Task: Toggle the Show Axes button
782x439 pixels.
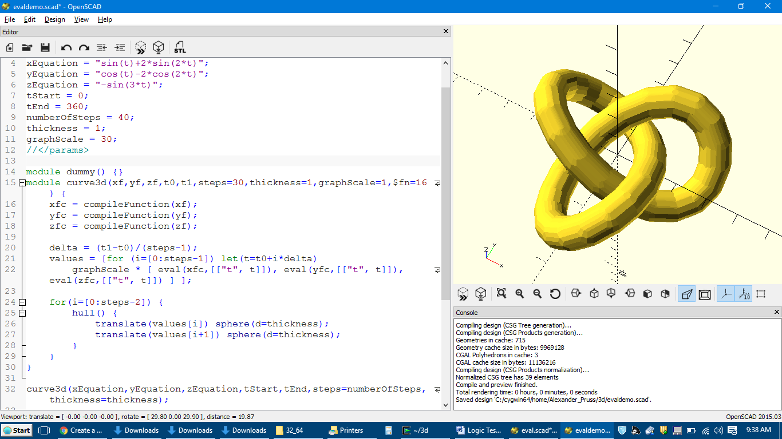Action: pyautogui.click(x=725, y=294)
